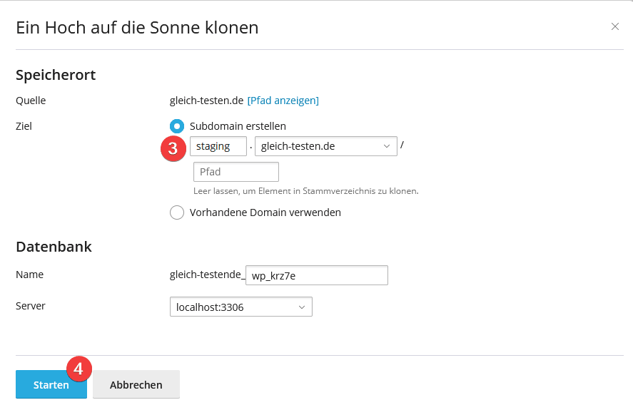Image resolution: width=633 pixels, height=410 pixels.
Task: Focus the subdomain field containing "staging"
Action: tap(218, 146)
